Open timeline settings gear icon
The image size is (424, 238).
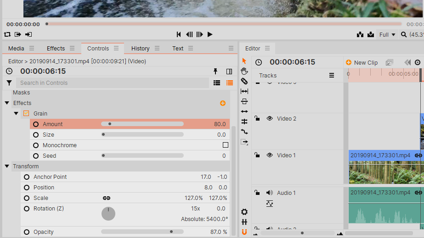tap(244, 212)
